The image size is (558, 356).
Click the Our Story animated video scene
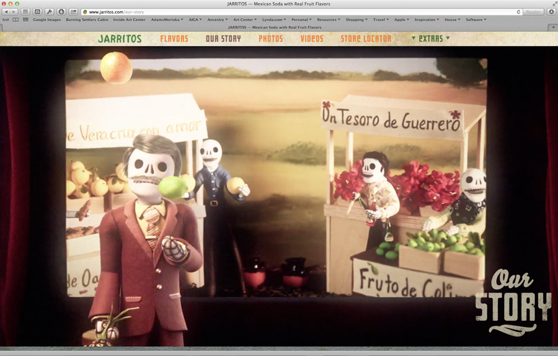pos(276,177)
